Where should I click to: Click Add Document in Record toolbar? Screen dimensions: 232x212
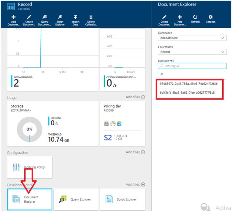point(14,20)
